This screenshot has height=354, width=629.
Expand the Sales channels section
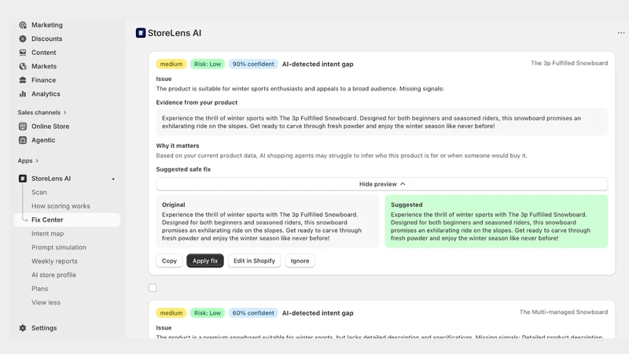pos(42,112)
